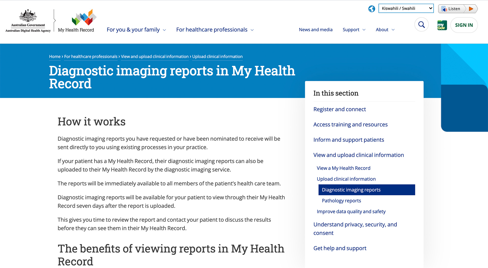The image size is (488, 268).
Task: Expand For you & your family menu
Action: click(x=136, y=30)
